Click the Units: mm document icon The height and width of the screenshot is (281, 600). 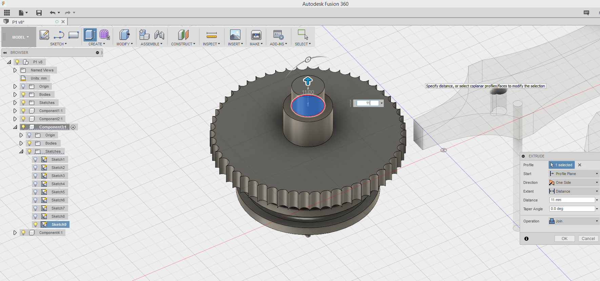23,78
